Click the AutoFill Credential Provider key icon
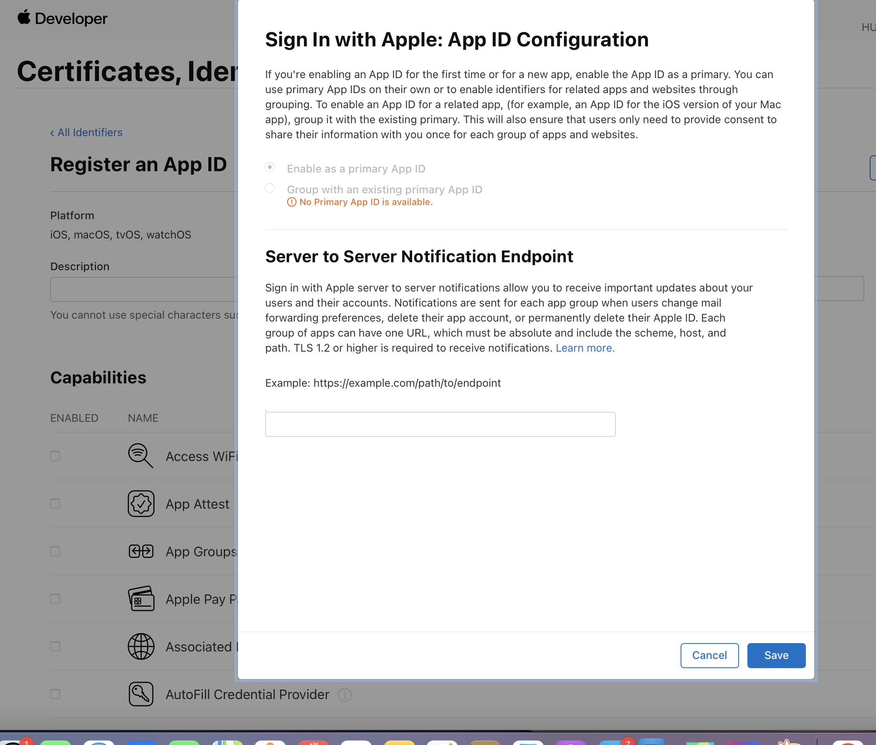876x745 pixels. point(141,694)
